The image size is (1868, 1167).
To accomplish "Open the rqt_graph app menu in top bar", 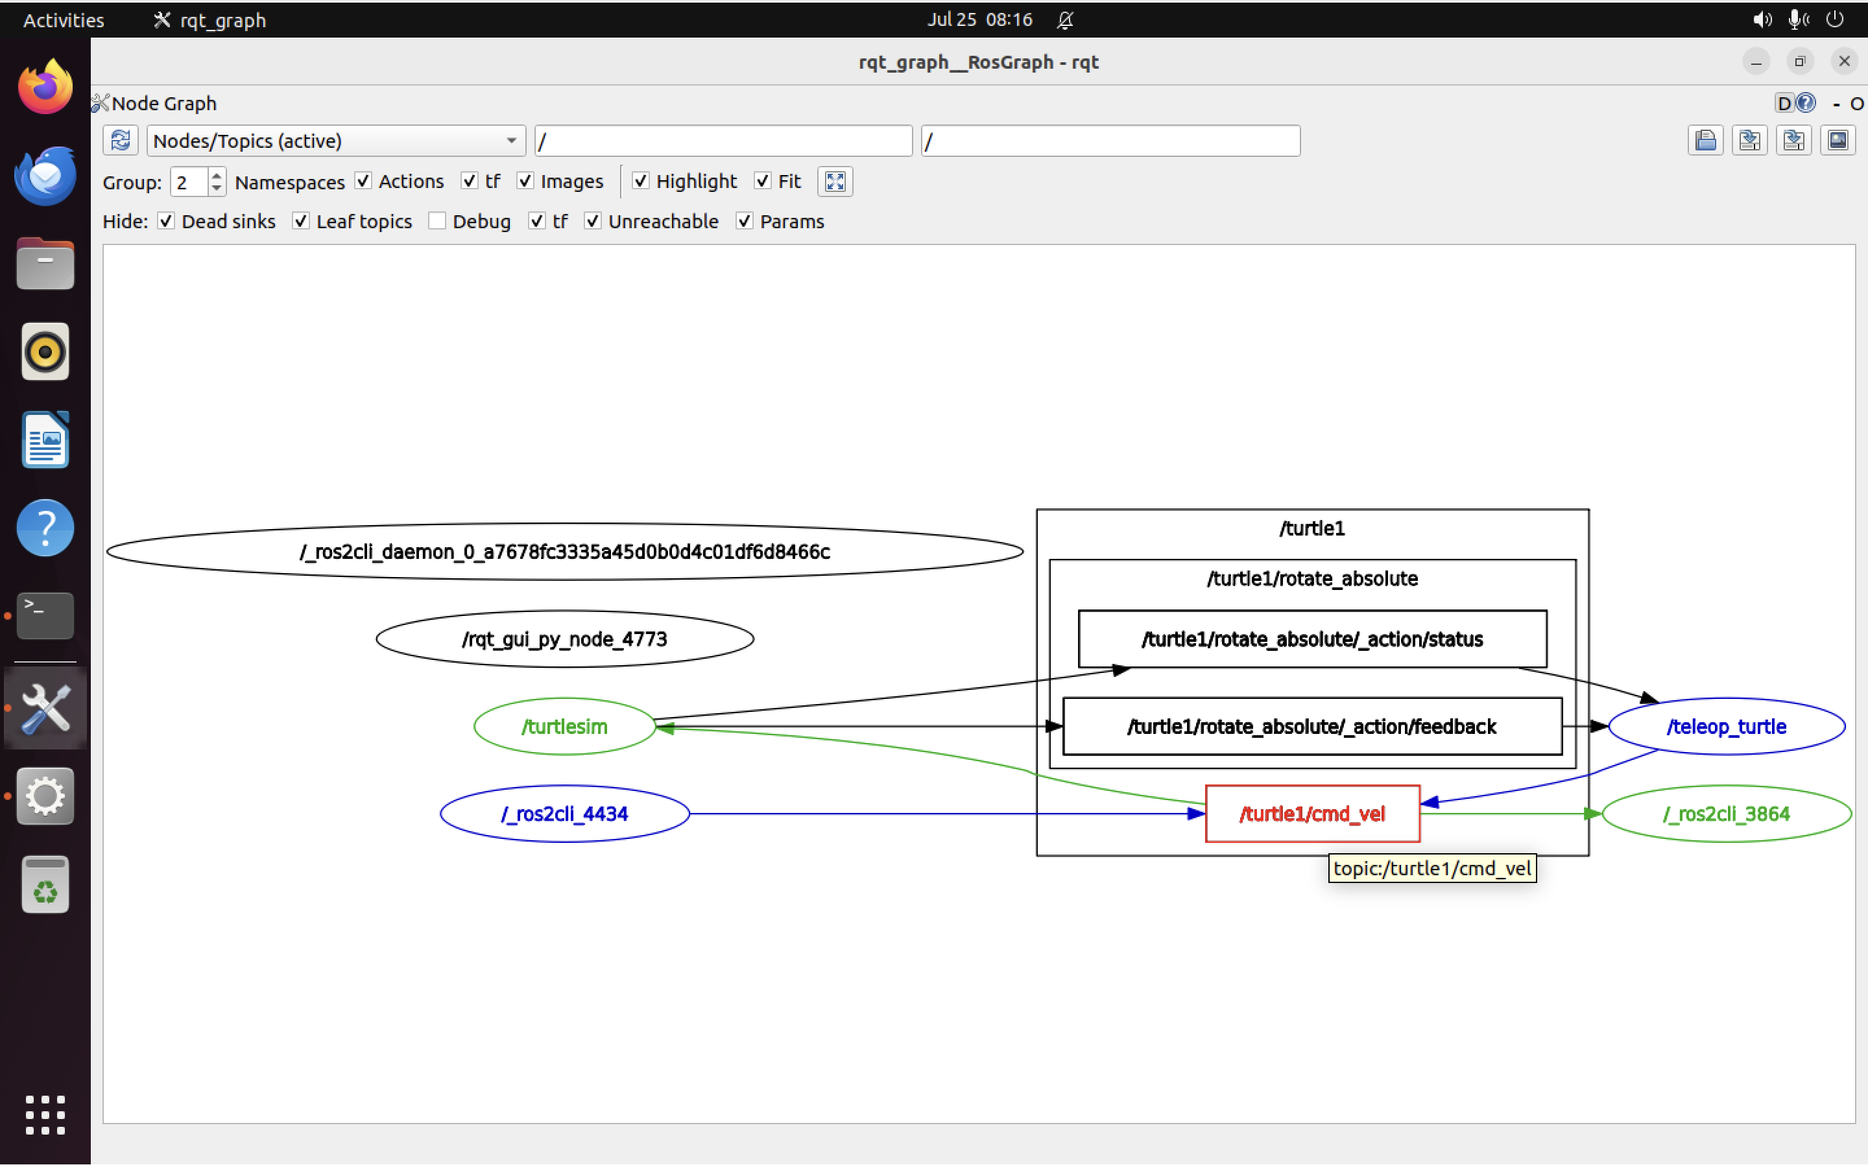I will (210, 19).
